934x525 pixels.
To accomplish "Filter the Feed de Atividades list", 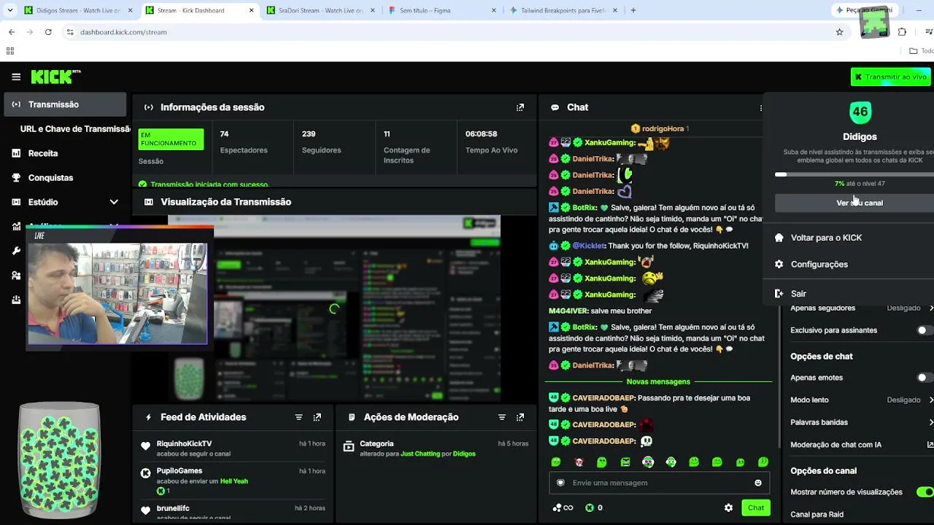I will (298, 417).
